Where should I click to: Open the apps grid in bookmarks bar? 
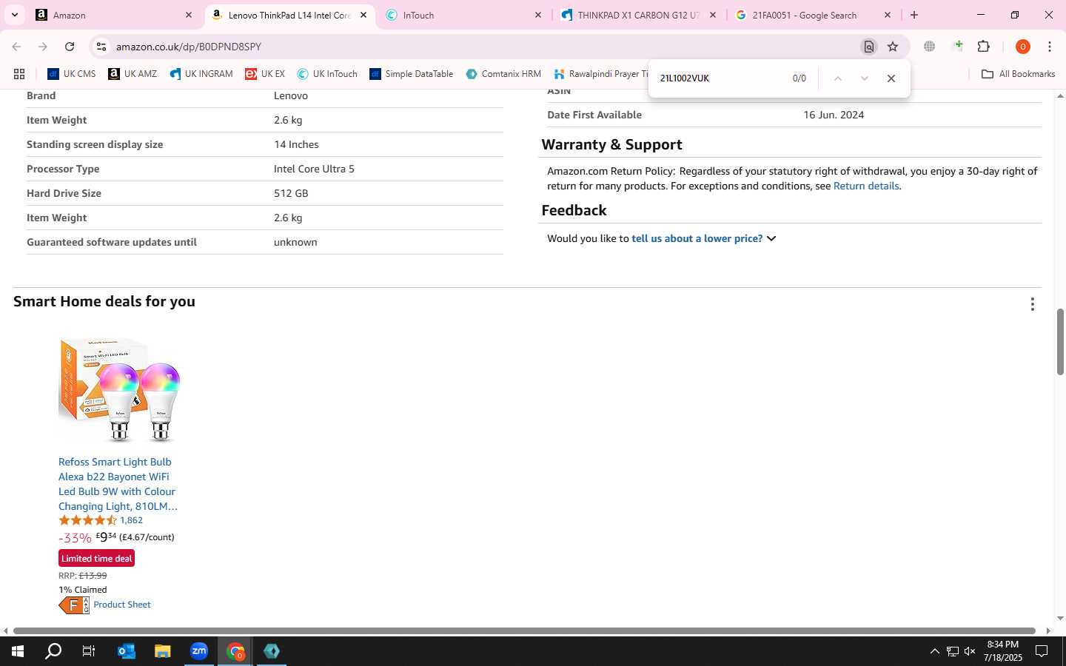(19, 74)
